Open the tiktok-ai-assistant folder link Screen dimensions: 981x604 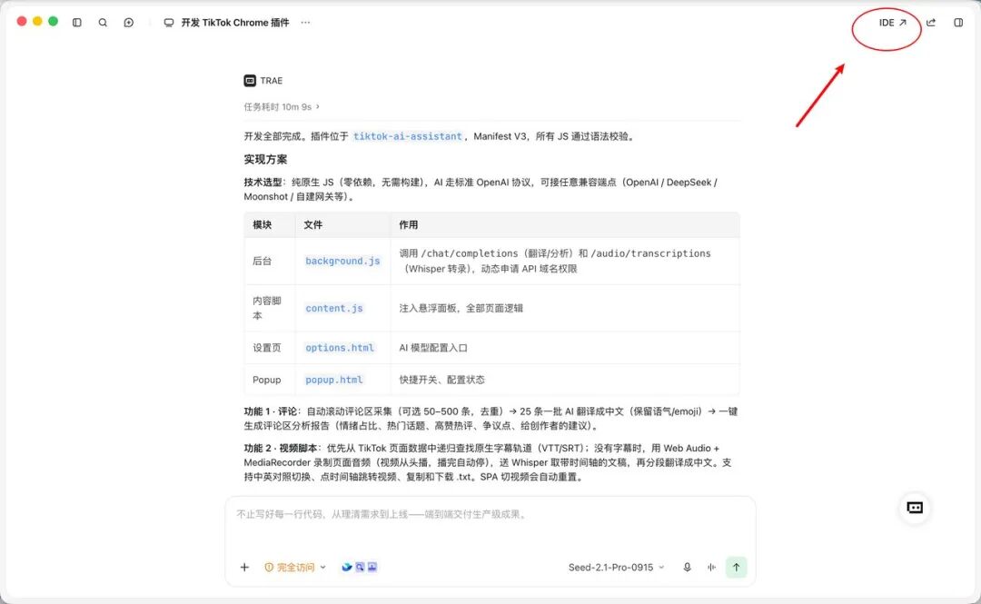407,136
